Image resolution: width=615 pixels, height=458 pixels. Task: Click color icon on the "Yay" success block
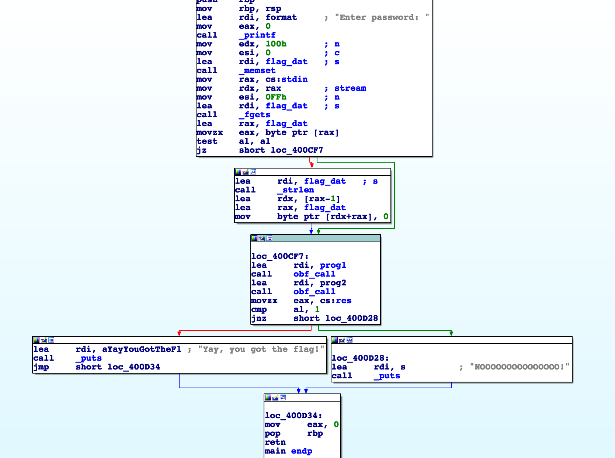pyautogui.click(x=37, y=340)
